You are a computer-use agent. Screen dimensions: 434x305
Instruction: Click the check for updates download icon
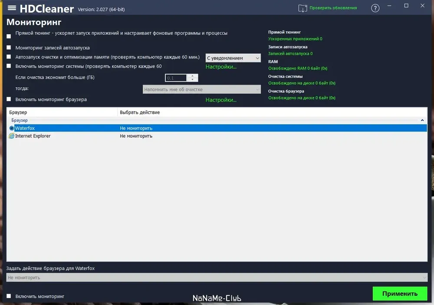tap(302, 8)
